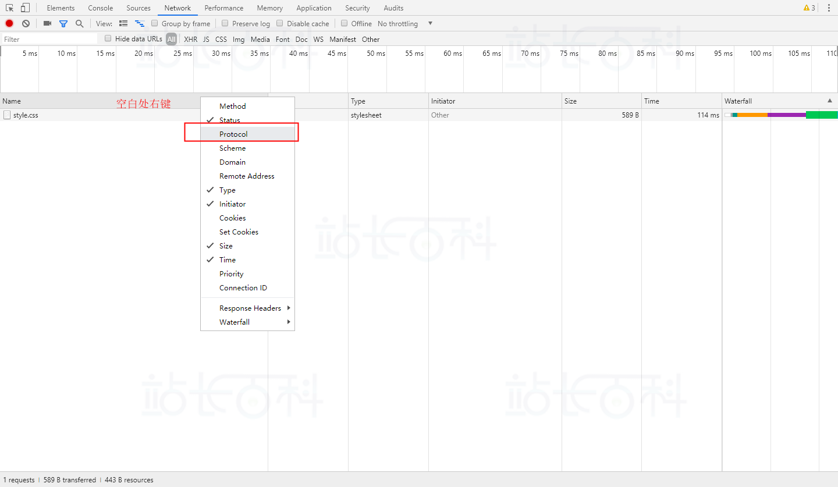Screen dimensions: 838x487
Task: Stop recording the network log
Action: [x=9, y=24]
